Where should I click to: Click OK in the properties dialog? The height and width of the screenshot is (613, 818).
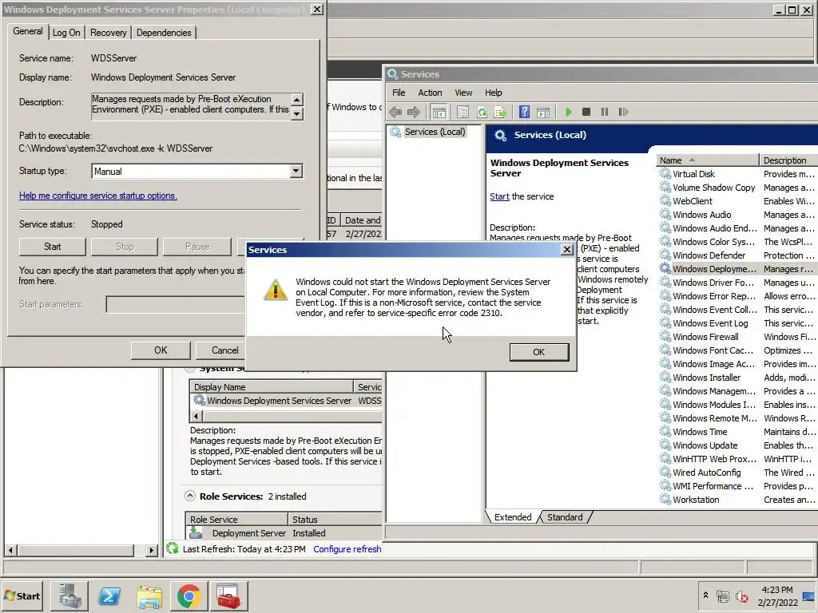(161, 350)
